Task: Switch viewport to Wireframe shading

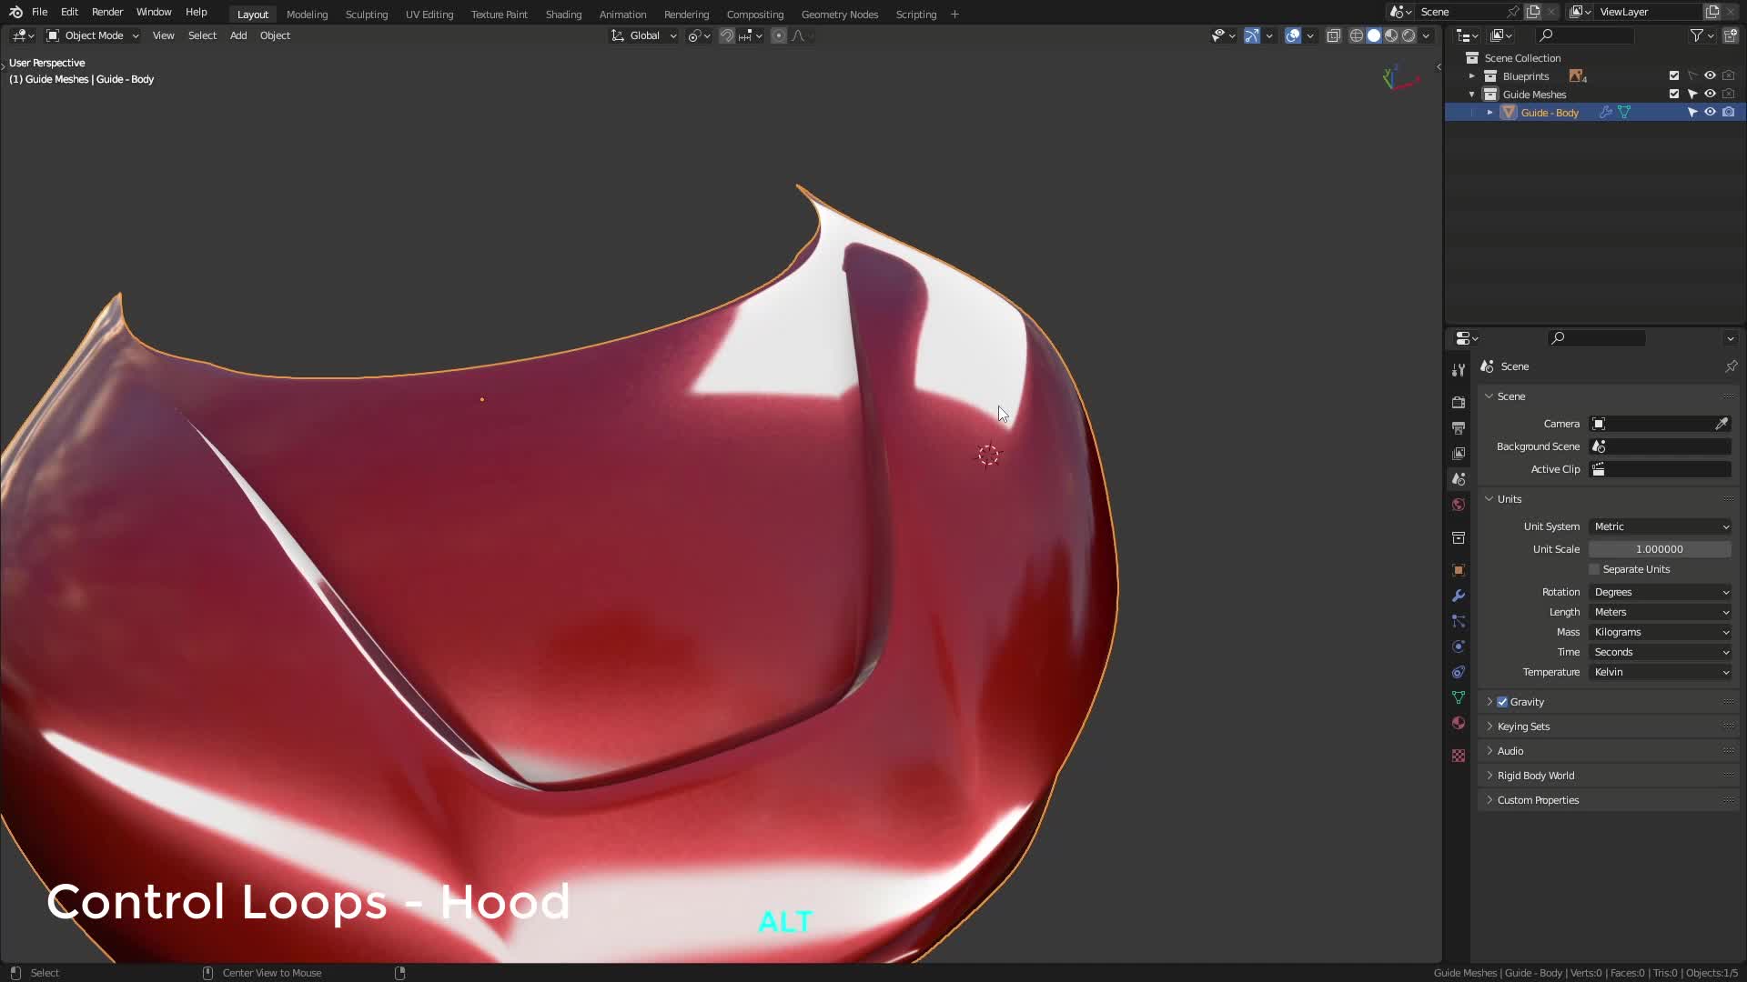Action: [x=1357, y=35]
